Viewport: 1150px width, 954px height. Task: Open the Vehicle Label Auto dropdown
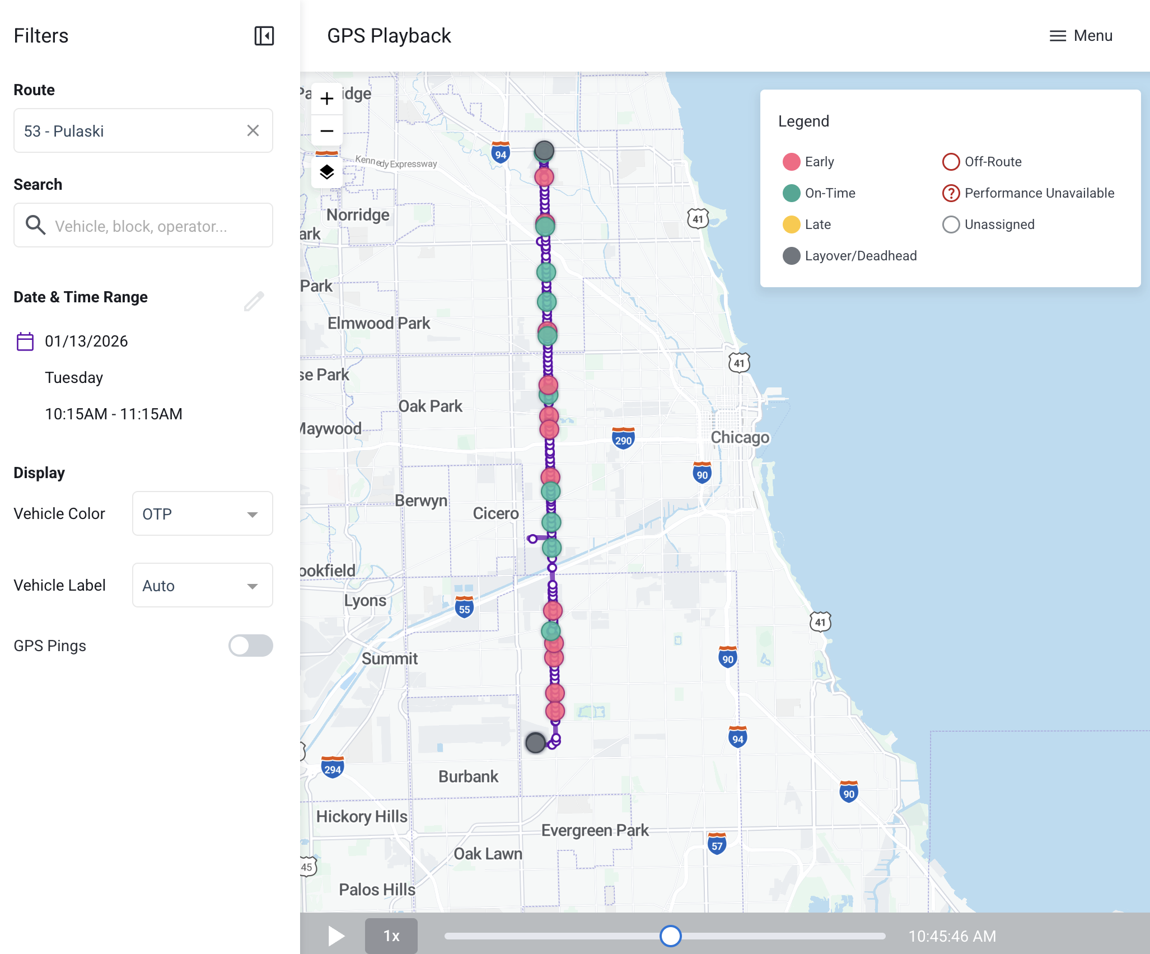tap(202, 585)
